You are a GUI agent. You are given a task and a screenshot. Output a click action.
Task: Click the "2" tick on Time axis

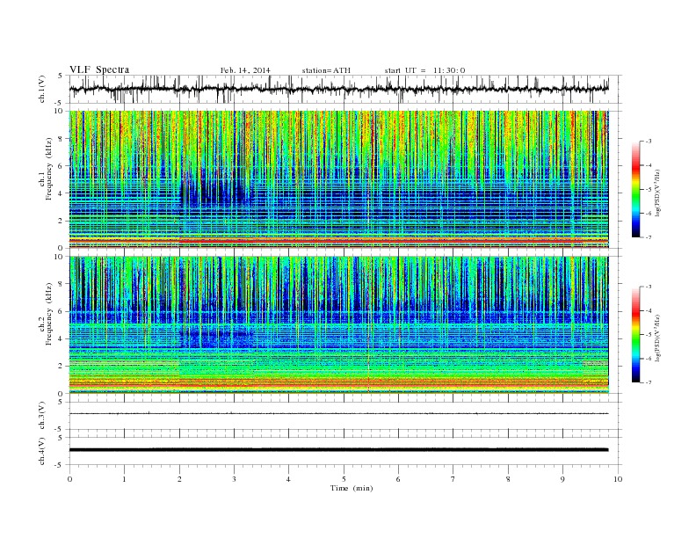(x=179, y=479)
